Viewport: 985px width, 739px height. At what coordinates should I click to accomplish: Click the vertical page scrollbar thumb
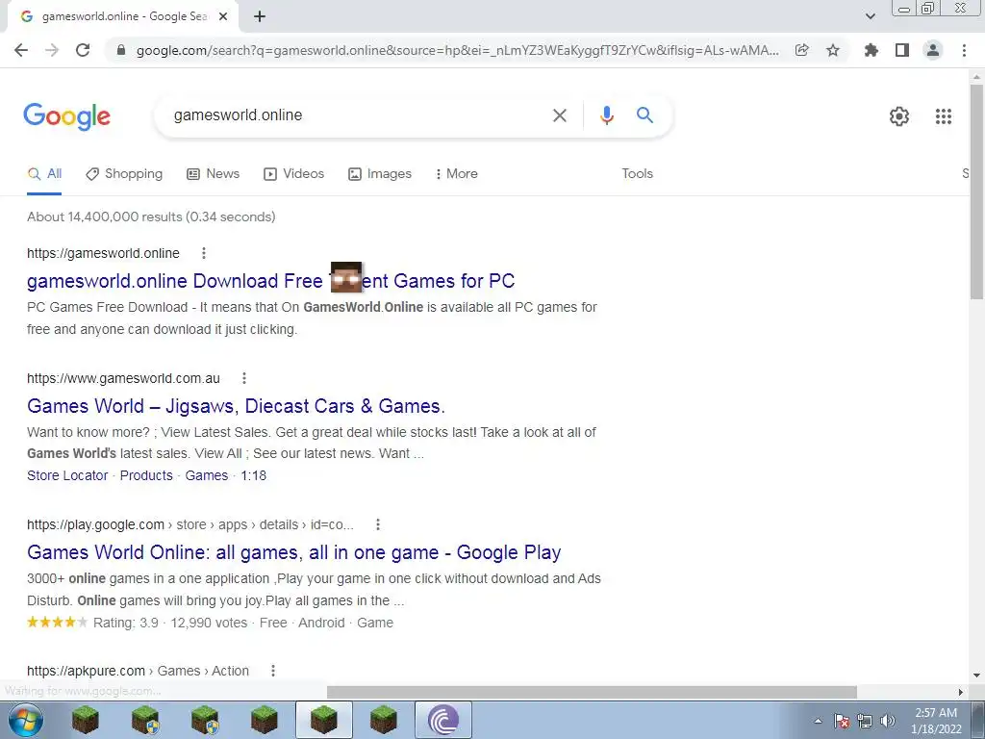976,190
